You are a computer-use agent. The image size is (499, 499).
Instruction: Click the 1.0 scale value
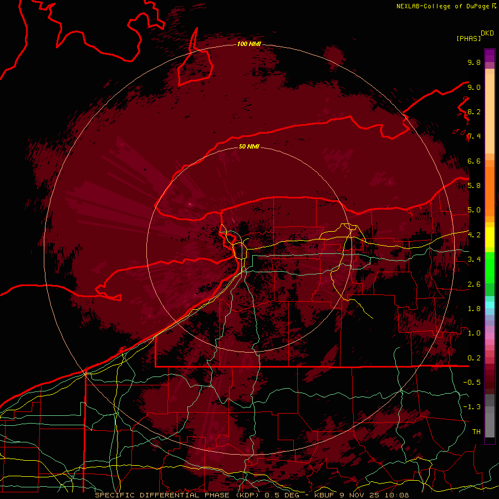(474, 333)
